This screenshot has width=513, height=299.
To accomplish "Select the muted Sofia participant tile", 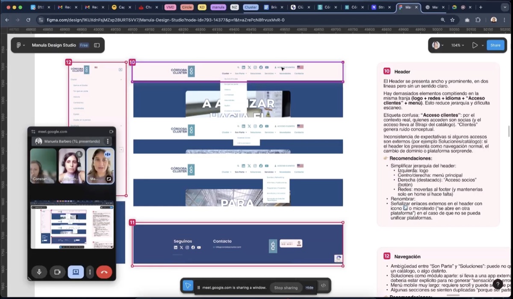I will point(71,166).
